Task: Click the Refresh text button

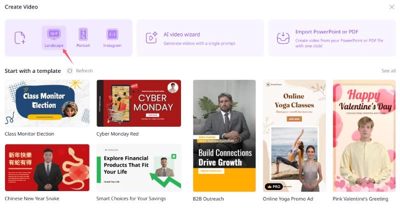Action: [x=84, y=71]
